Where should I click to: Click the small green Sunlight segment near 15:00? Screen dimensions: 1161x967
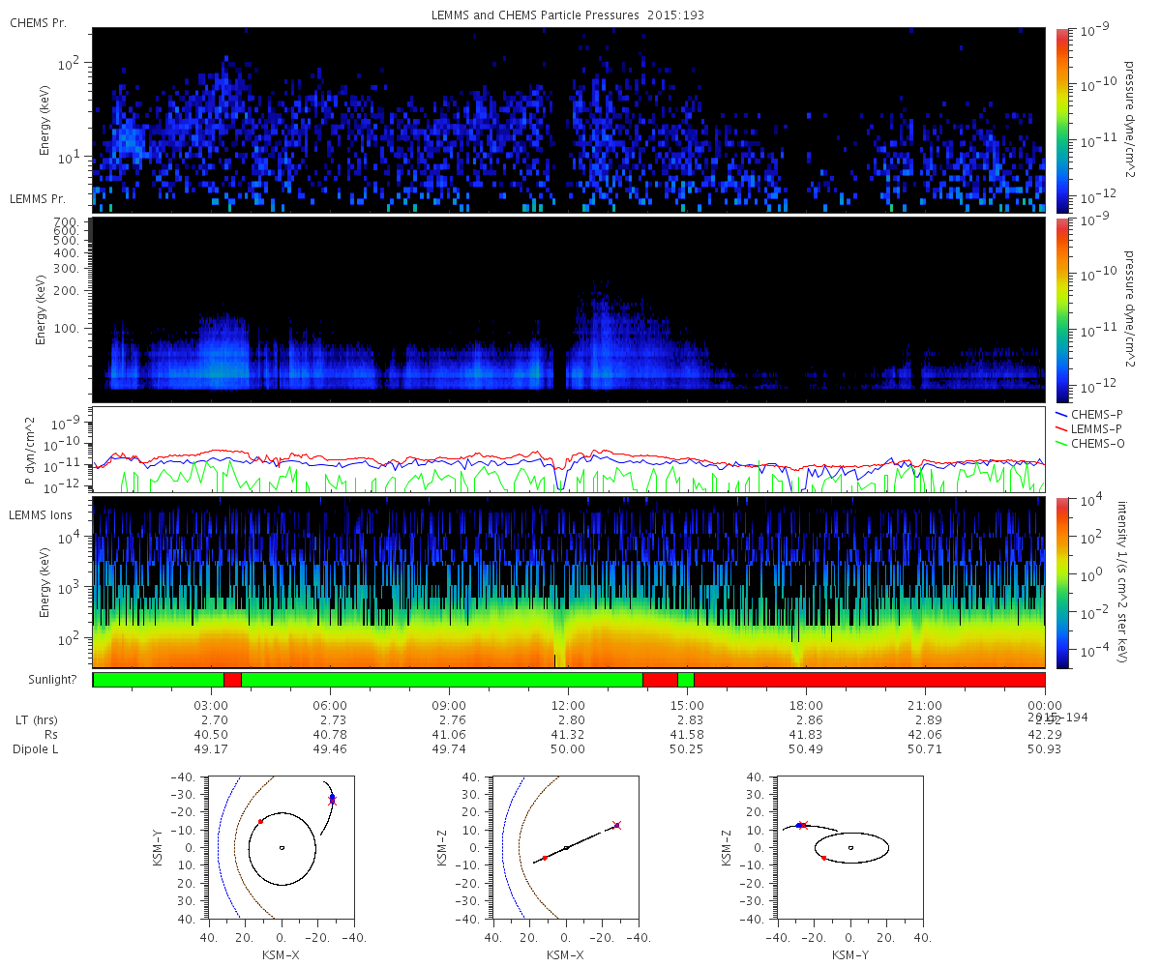[x=686, y=680]
